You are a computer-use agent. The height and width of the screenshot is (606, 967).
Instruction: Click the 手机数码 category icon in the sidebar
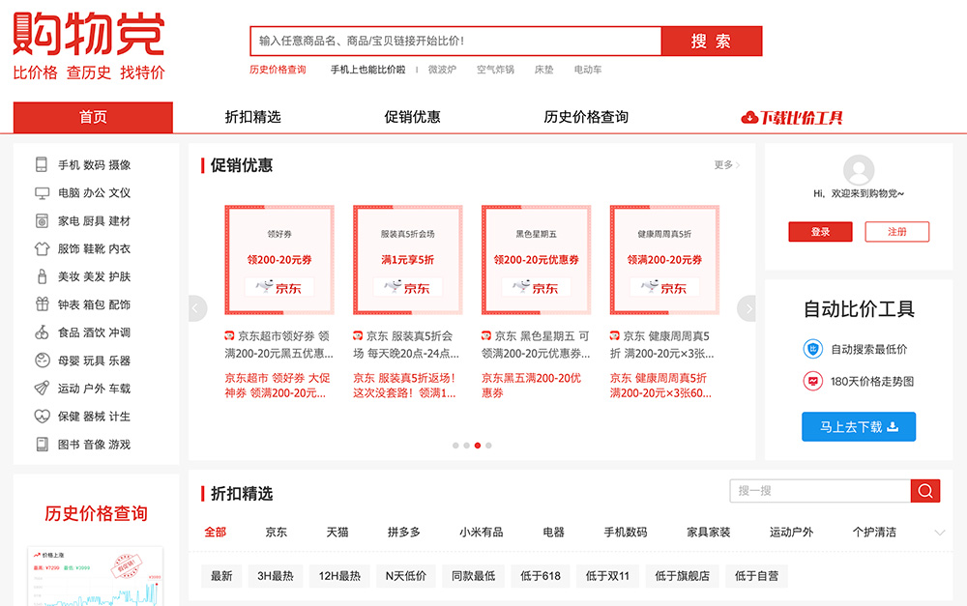point(42,164)
